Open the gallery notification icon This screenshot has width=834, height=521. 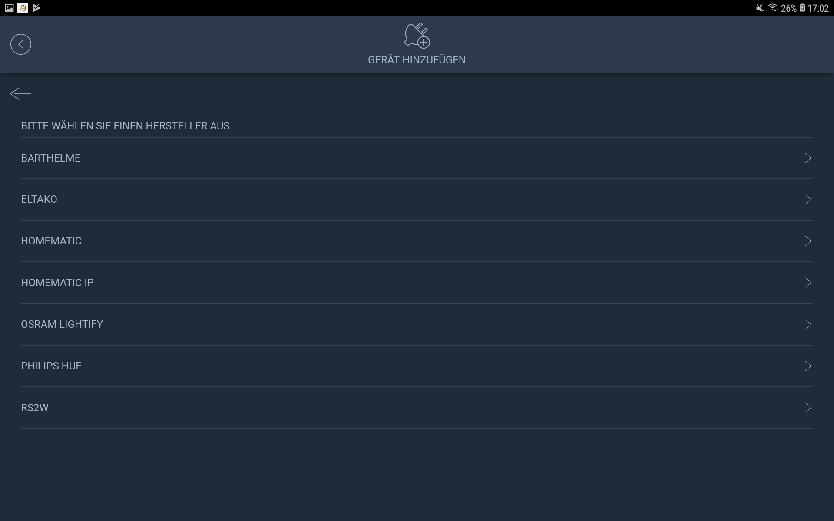9,8
